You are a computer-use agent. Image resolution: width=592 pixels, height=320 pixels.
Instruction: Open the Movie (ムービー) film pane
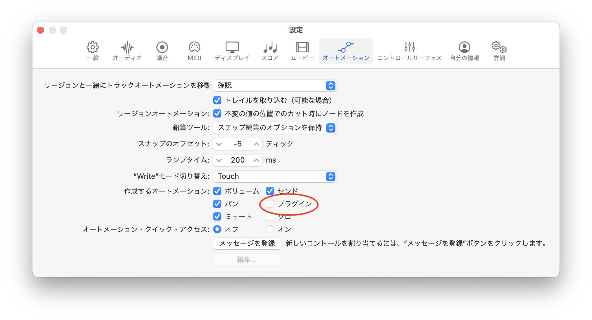[302, 51]
